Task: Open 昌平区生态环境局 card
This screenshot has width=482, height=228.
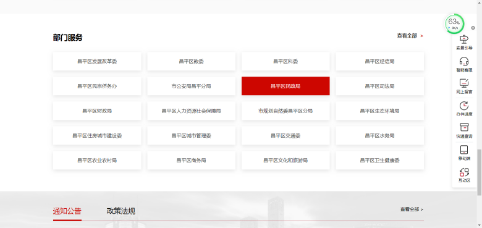Action: (379, 111)
